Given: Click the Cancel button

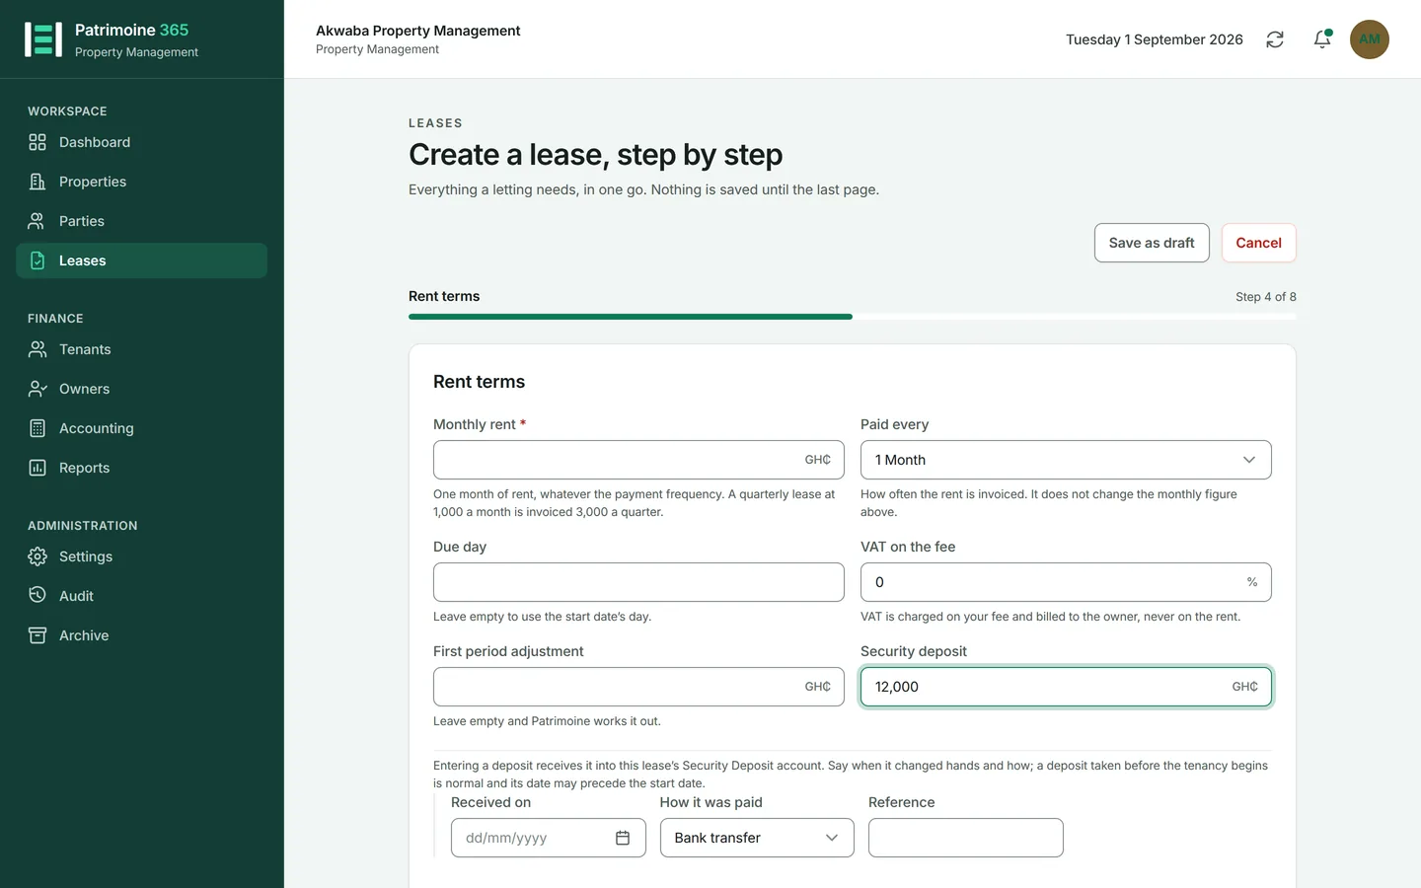Looking at the screenshot, I should point(1258,243).
